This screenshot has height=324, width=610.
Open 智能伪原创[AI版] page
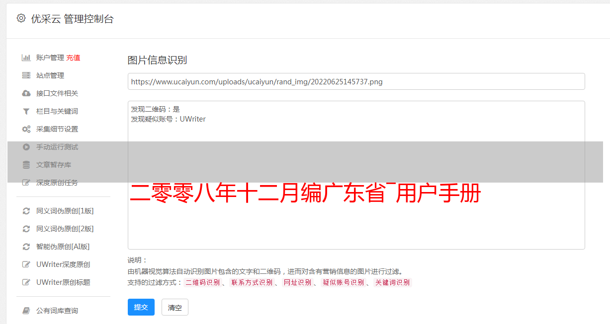pyautogui.click(x=63, y=247)
